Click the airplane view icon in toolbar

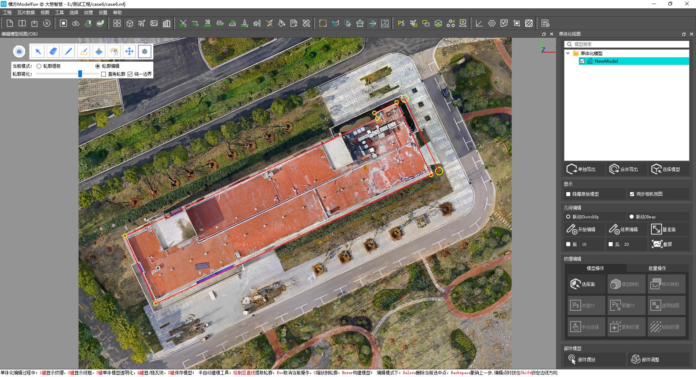pos(142,23)
